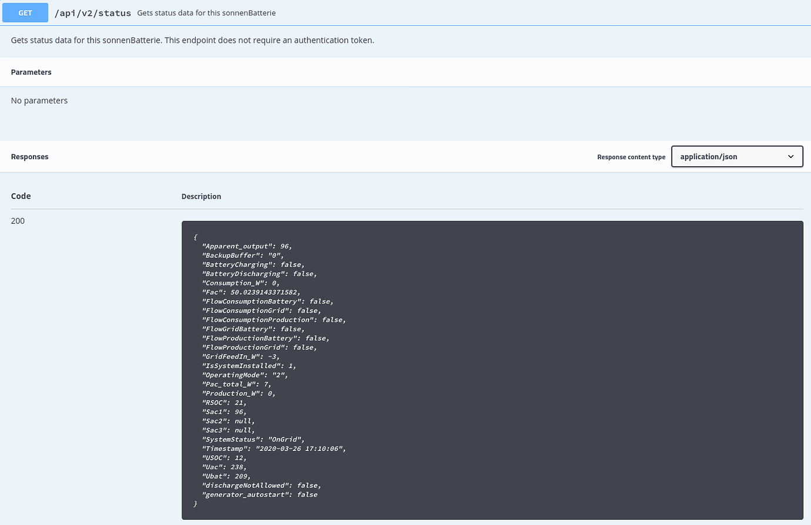Click the Parameters section header
811x525 pixels.
(x=31, y=72)
